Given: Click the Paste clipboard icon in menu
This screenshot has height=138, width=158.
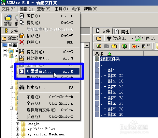Looking at the screenshot, I should [x=22, y=36].
